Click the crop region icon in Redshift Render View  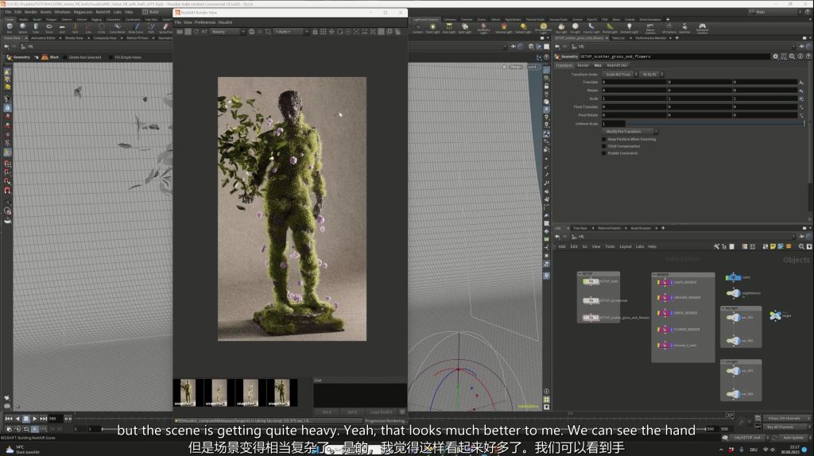click(x=268, y=32)
